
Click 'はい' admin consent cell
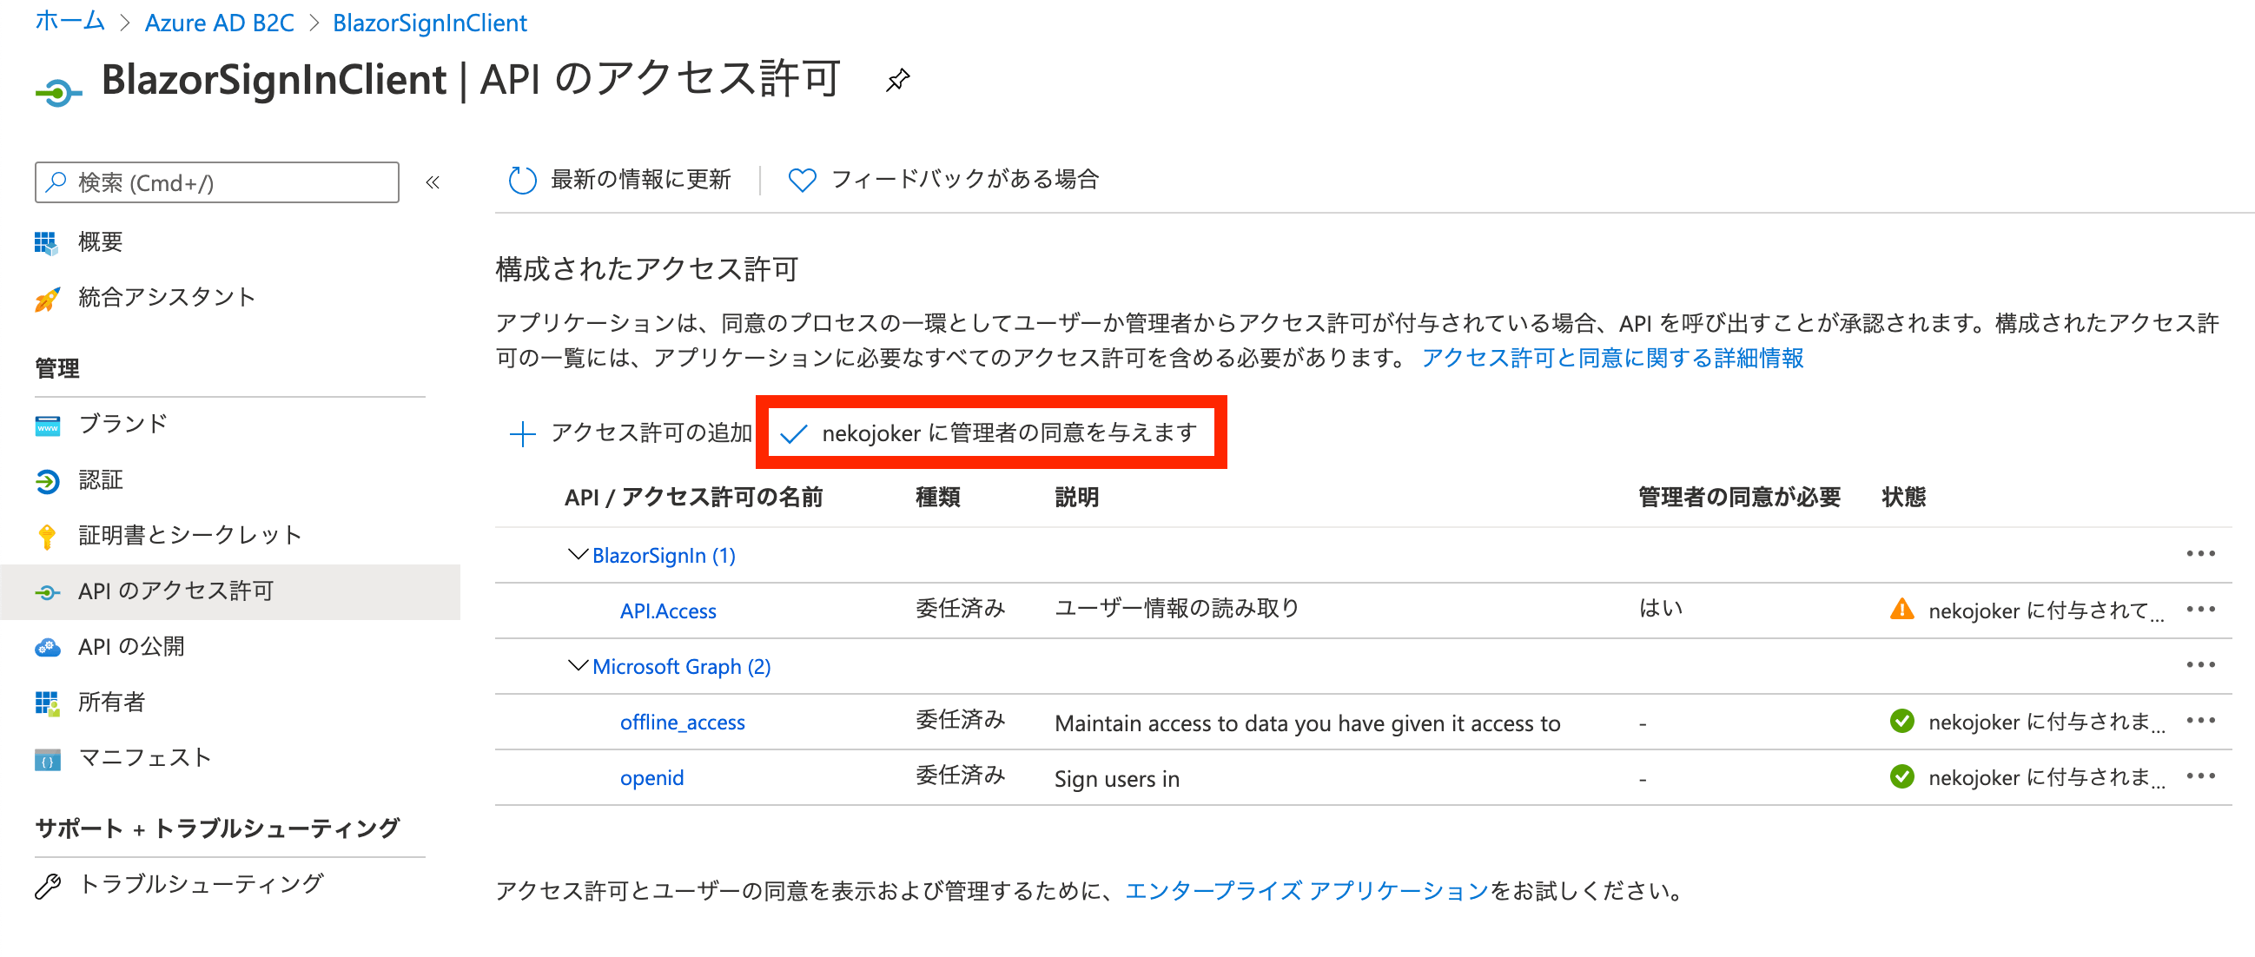(x=1660, y=609)
